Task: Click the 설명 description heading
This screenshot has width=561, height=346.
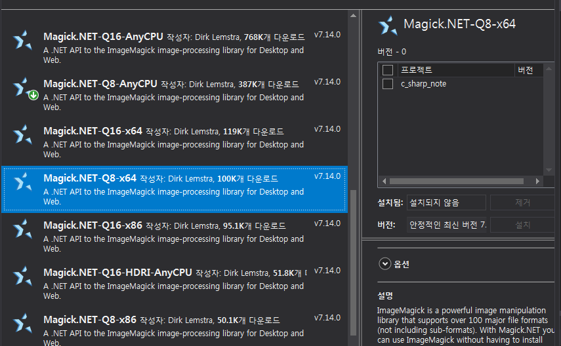Action: [x=385, y=296]
